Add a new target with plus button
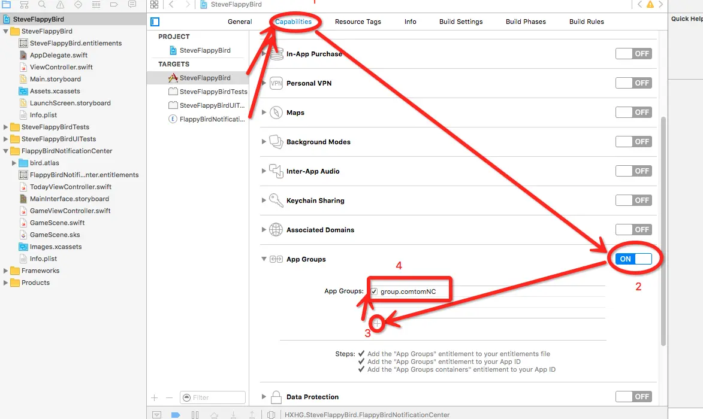 click(x=154, y=397)
